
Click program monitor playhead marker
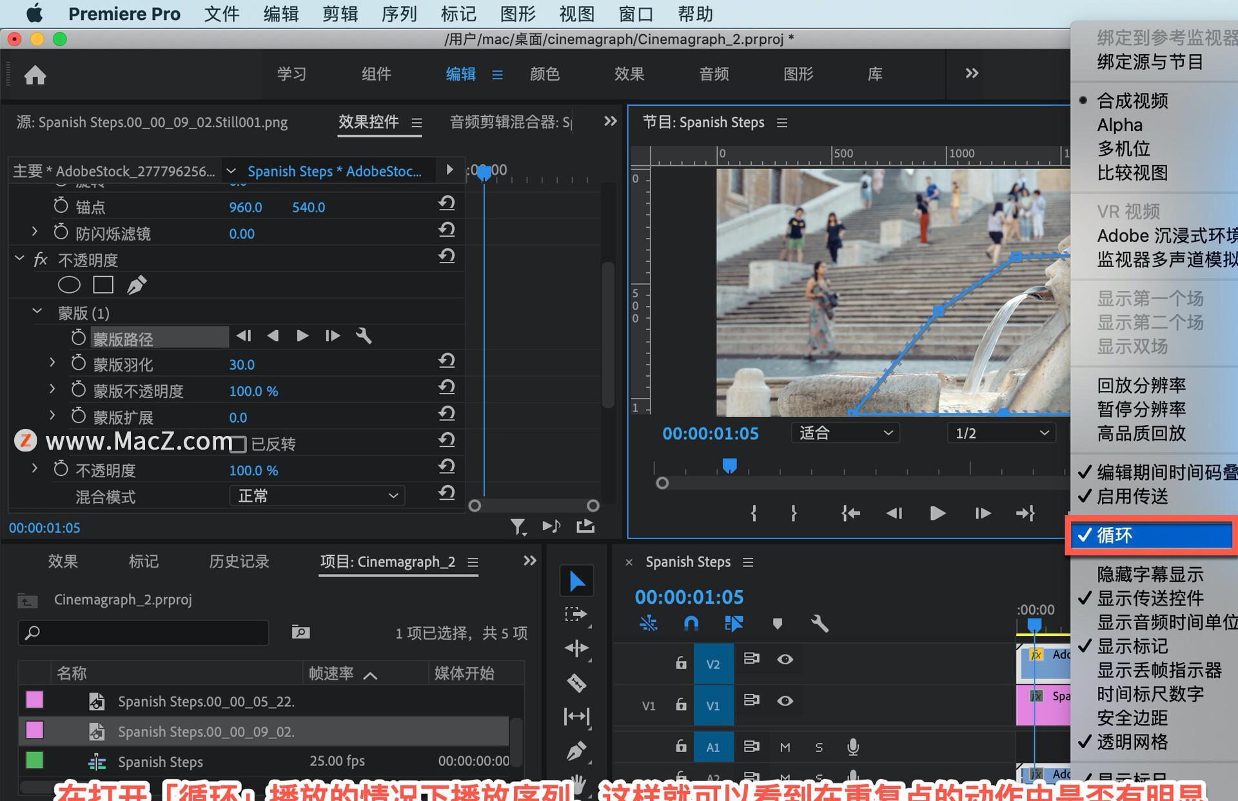pos(729,466)
